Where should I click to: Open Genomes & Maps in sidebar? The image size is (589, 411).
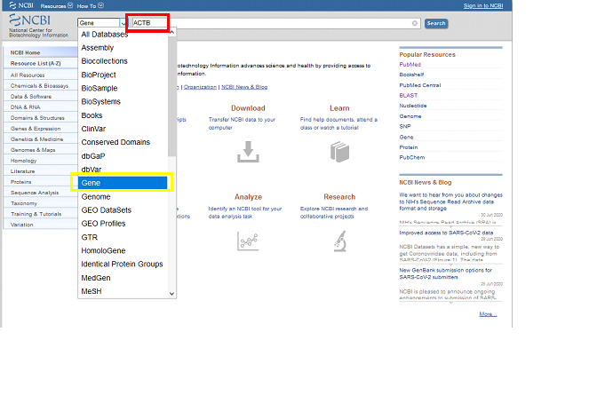[40, 150]
